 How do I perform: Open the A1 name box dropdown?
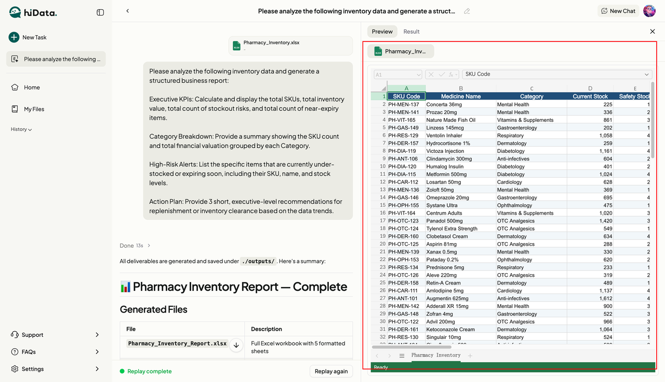coord(418,75)
